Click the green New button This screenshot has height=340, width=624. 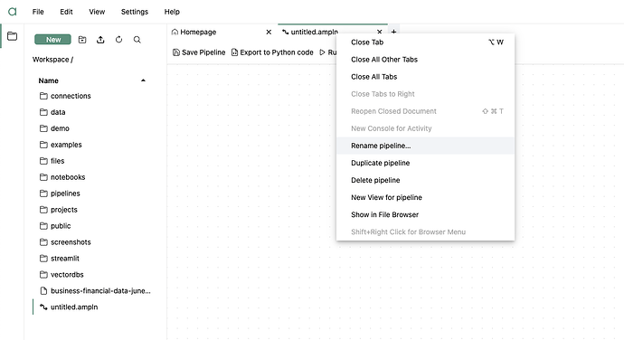(x=53, y=40)
